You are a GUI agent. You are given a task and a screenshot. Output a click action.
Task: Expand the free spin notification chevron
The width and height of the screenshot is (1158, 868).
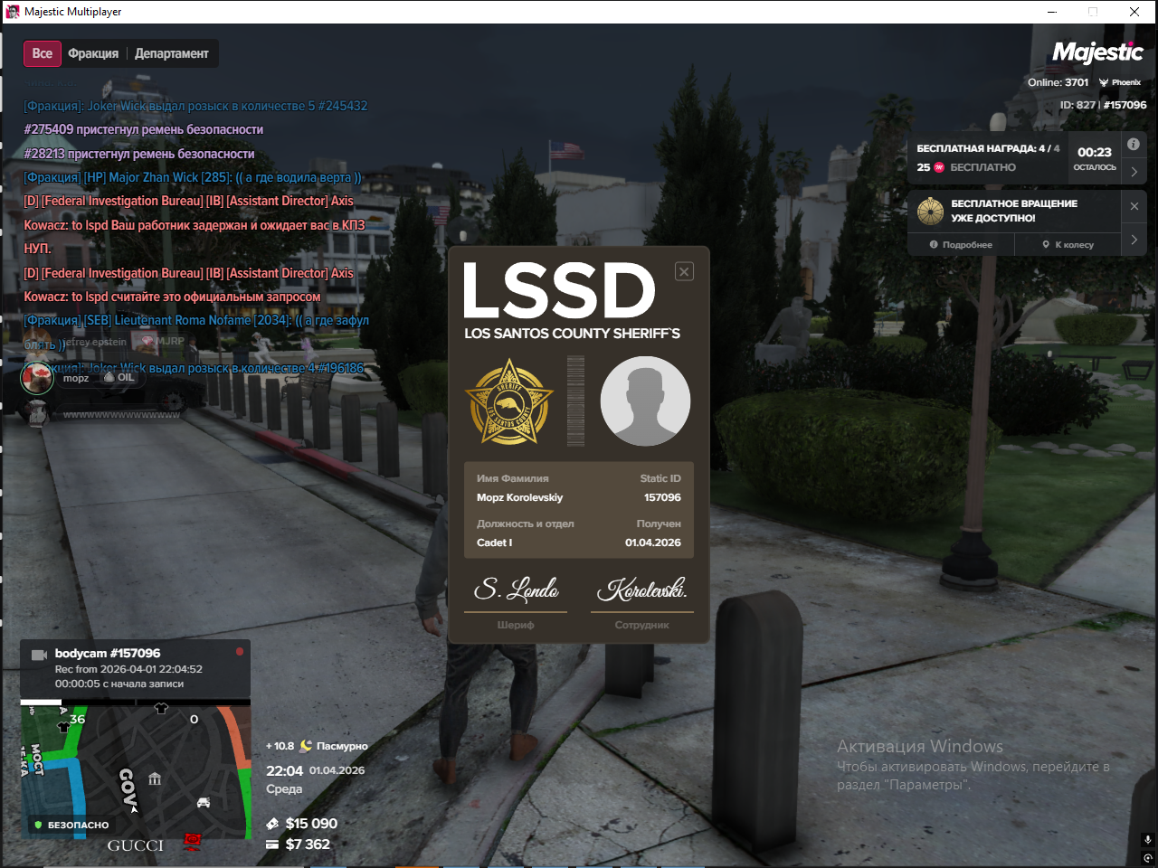click(x=1134, y=240)
